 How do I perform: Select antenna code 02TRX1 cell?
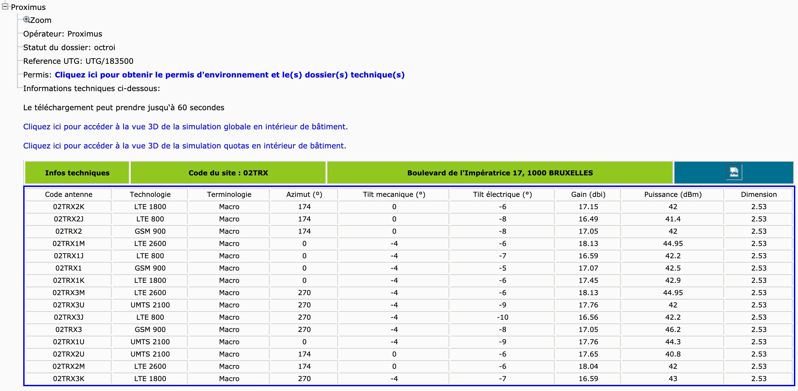[x=69, y=268]
